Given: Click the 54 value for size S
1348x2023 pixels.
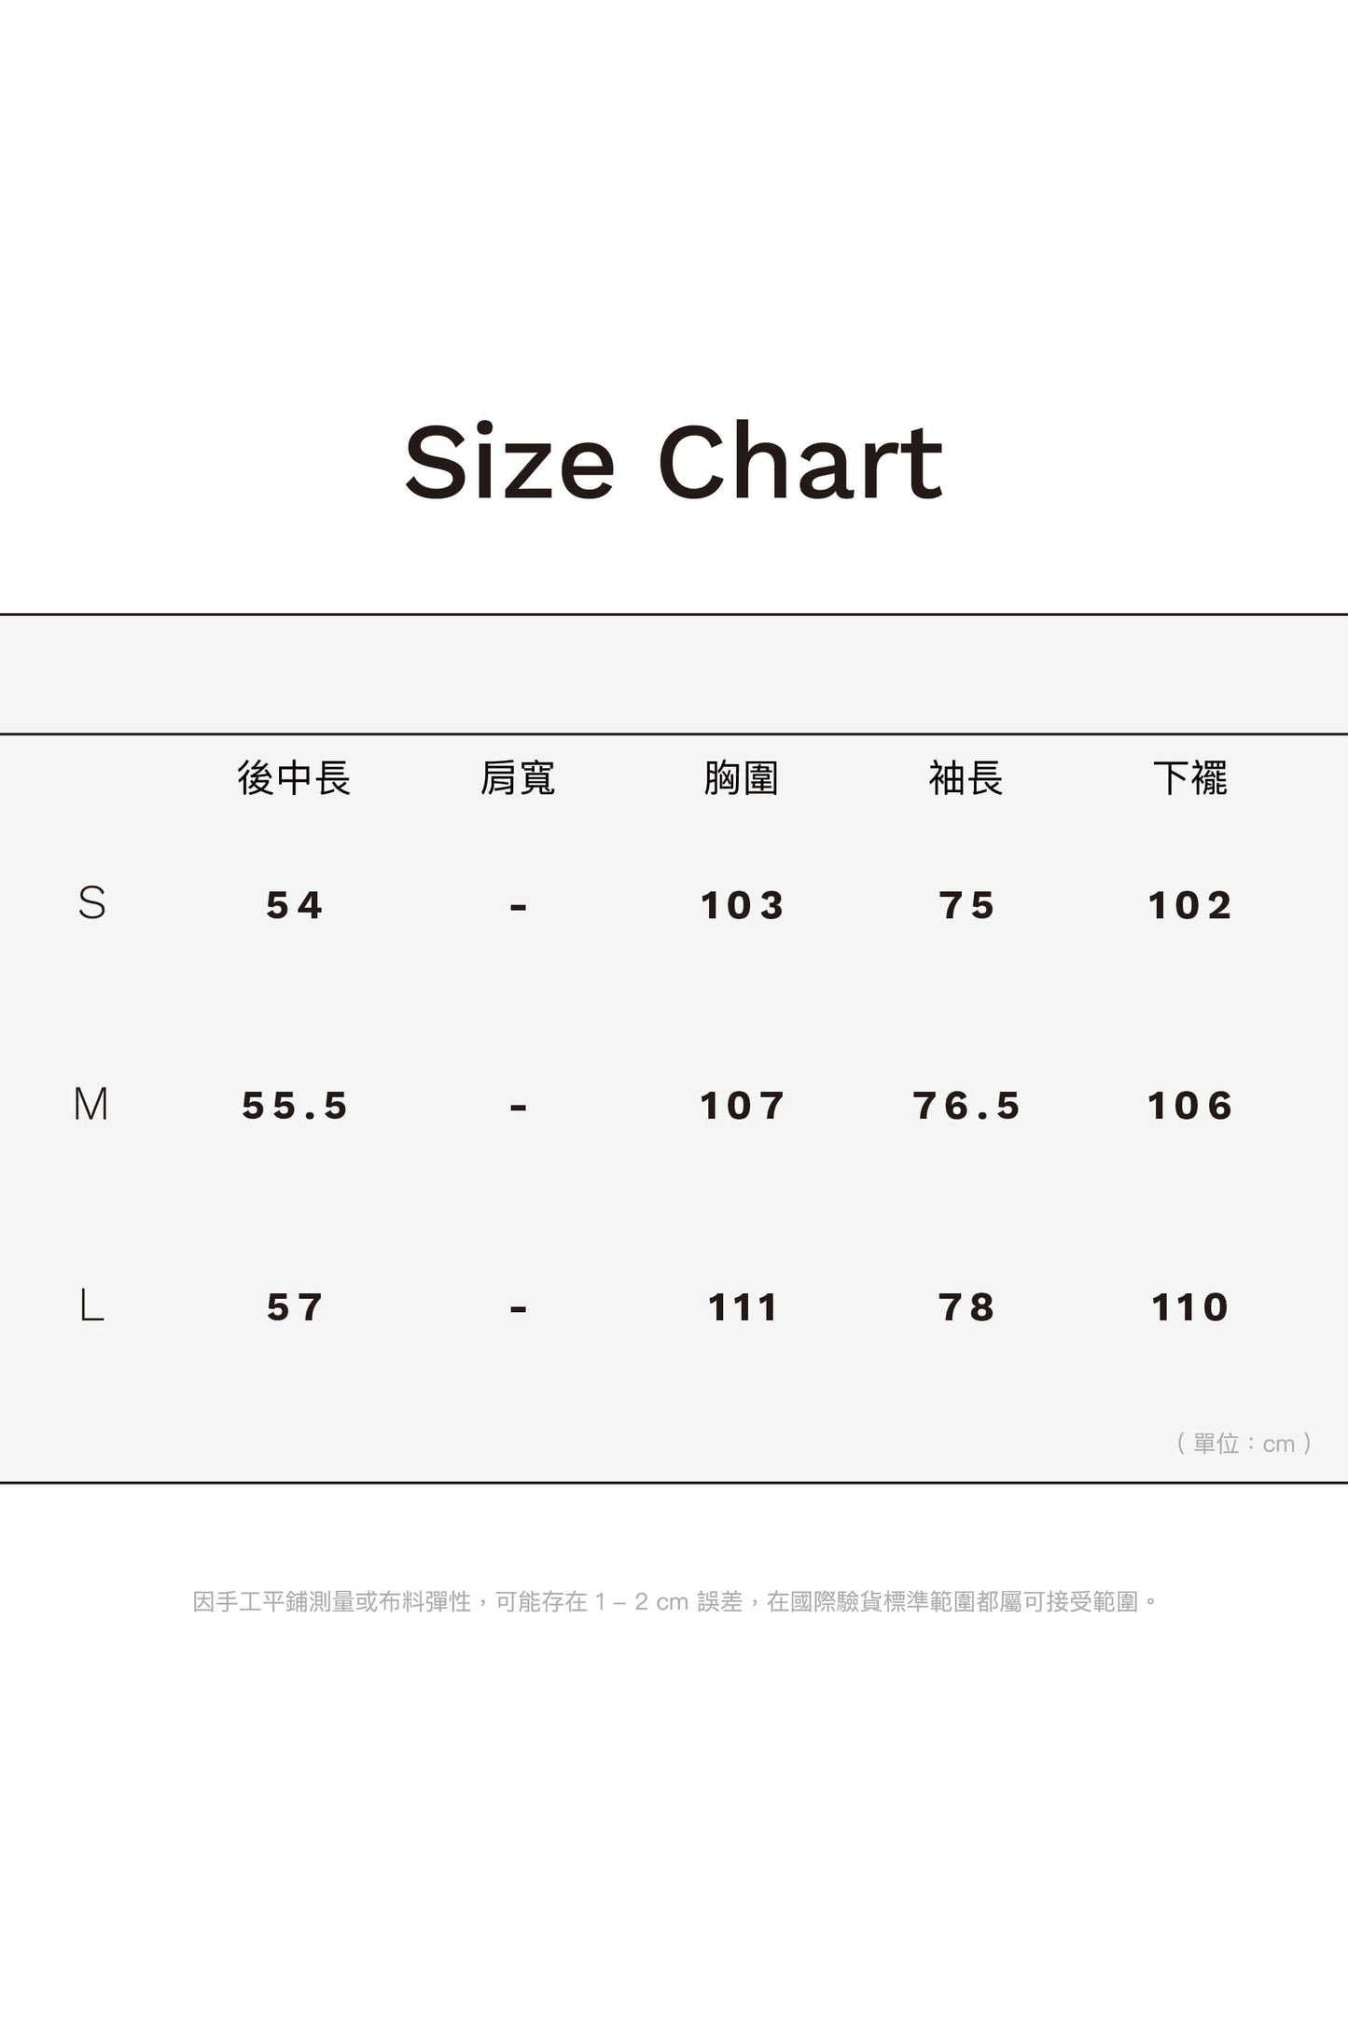Looking at the screenshot, I should pyautogui.click(x=295, y=905).
